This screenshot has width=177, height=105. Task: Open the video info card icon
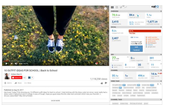(x=105, y=9)
